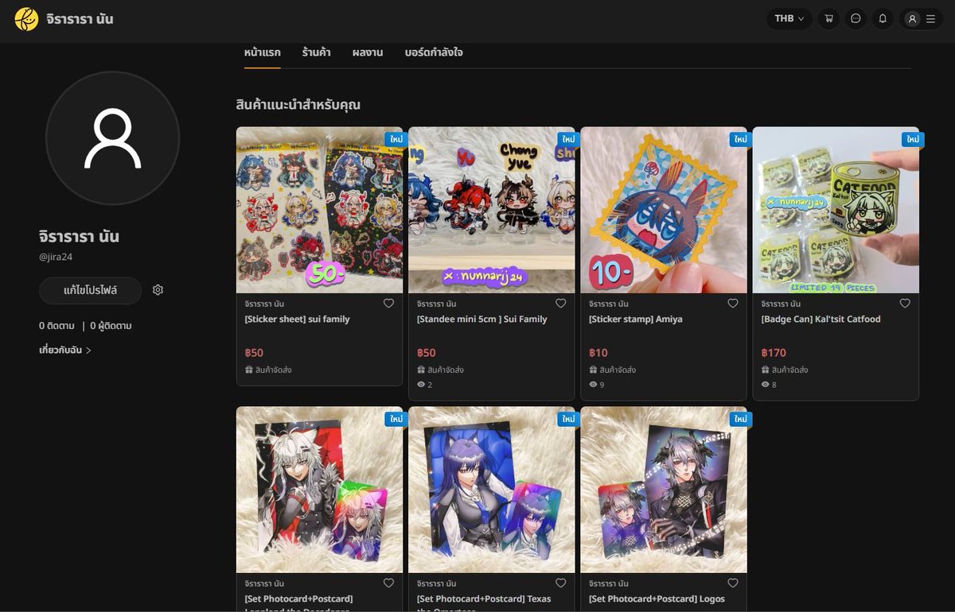Click the [Standee mini 5cm ] Sui Family title
This screenshot has height=612, width=955.
pos(482,320)
